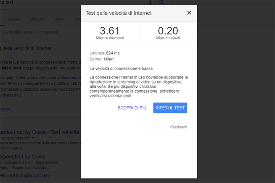This screenshot has height=183, width=275.
Task: Click the dialog title Test della velocità di Internet
Action: (119, 13)
